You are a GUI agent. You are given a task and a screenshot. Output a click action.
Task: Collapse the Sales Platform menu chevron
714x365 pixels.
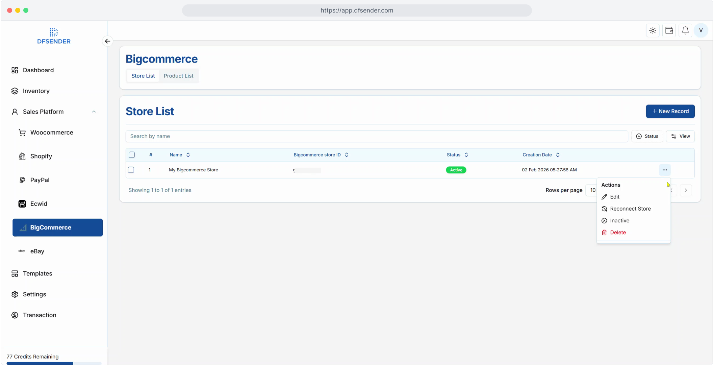[94, 112]
